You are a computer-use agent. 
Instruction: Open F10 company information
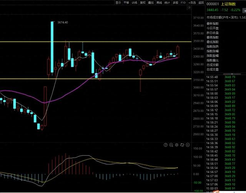point(183,3)
